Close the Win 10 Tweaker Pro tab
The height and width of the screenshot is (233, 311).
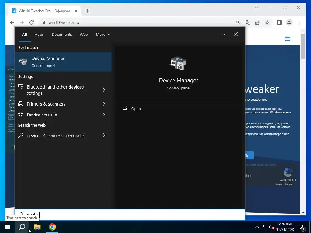tap(76, 11)
